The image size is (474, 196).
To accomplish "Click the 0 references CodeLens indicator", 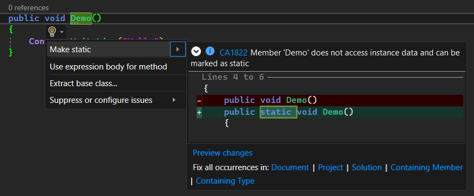I will coord(29,8).
